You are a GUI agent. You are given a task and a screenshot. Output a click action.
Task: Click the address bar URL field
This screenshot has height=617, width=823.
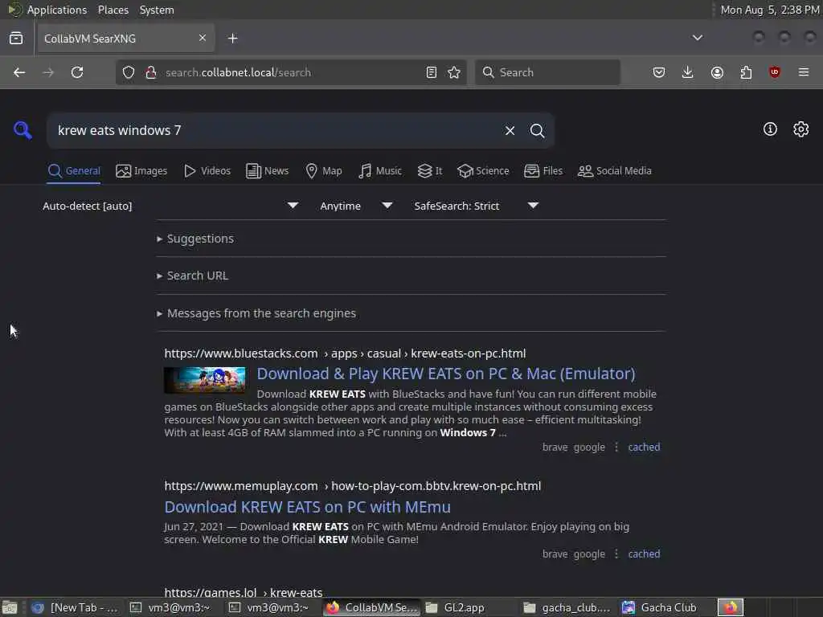click(x=291, y=72)
